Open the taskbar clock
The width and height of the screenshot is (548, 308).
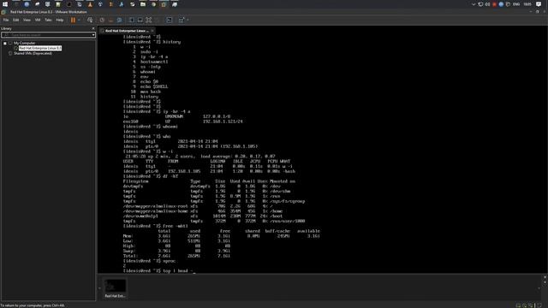pos(527,4)
